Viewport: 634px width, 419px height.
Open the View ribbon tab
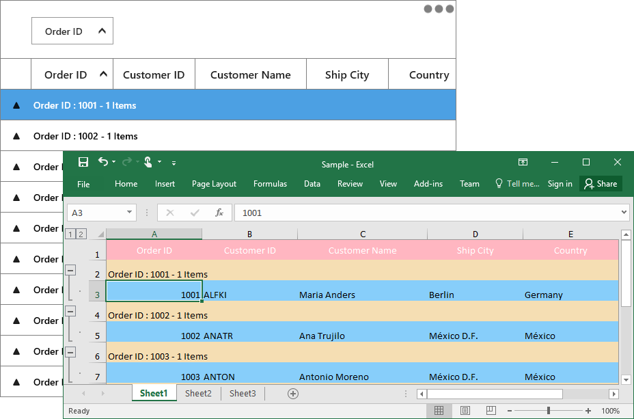click(x=388, y=184)
